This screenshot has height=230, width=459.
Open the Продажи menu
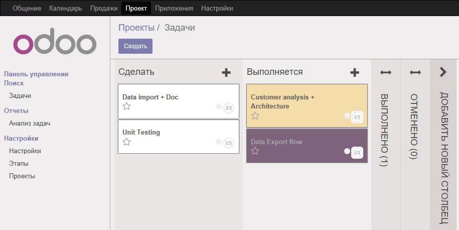click(104, 8)
